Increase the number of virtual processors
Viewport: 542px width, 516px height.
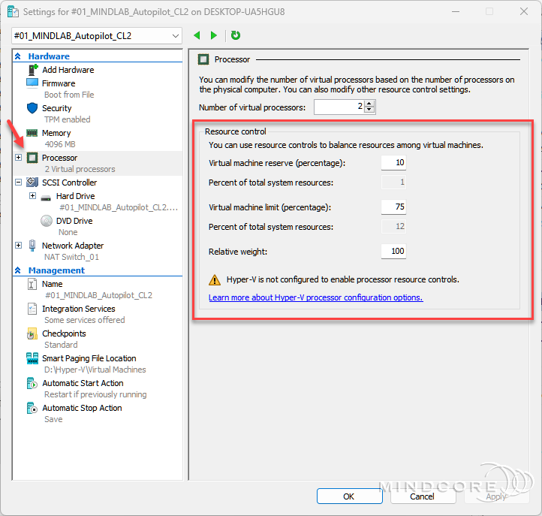coord(369,104)
